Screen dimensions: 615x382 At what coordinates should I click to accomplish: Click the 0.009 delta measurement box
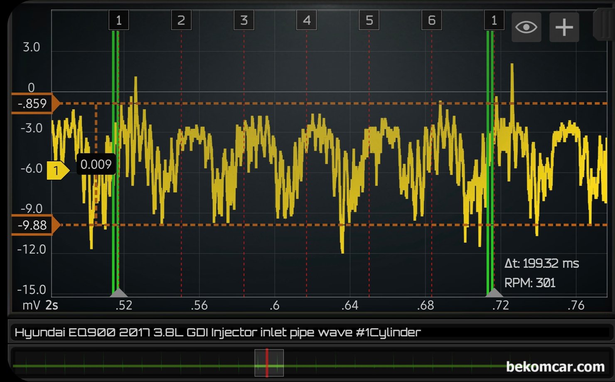tap(96, 165)
